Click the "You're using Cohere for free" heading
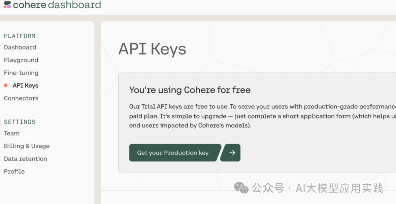Screen dimensions: 396x204 190,90
